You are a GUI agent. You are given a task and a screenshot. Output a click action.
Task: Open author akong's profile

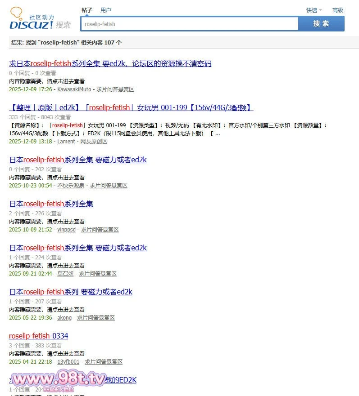click(64, 318)
